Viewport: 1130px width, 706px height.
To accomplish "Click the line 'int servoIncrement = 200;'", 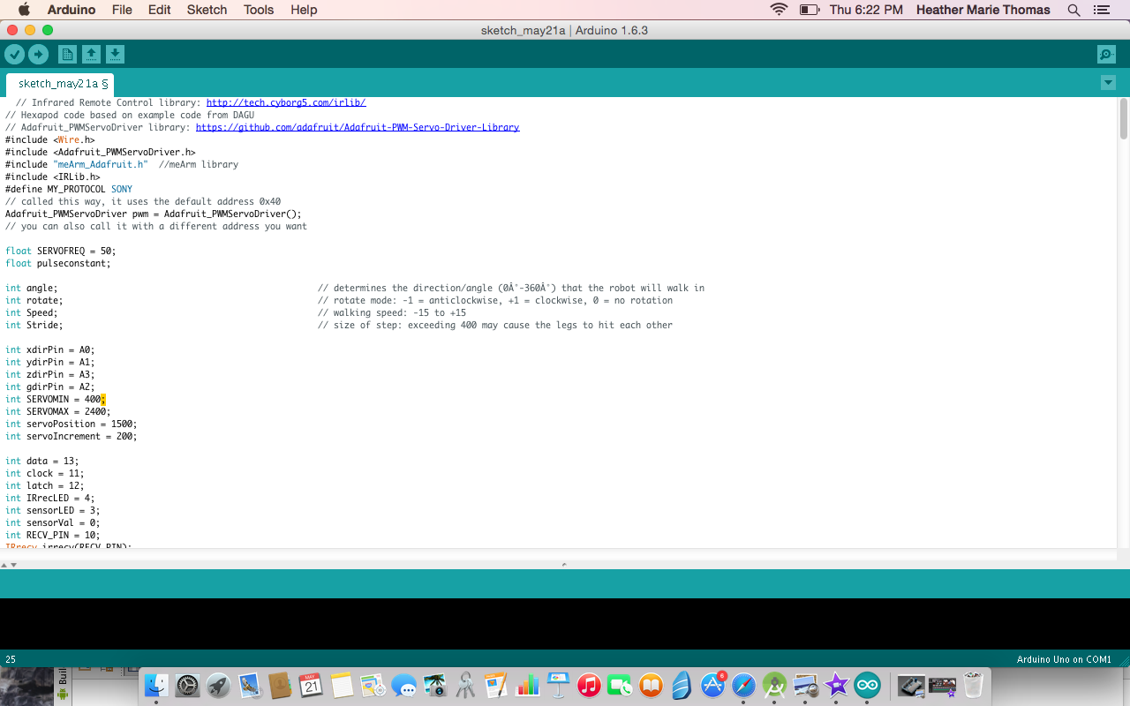I will [x=71, y=436].
